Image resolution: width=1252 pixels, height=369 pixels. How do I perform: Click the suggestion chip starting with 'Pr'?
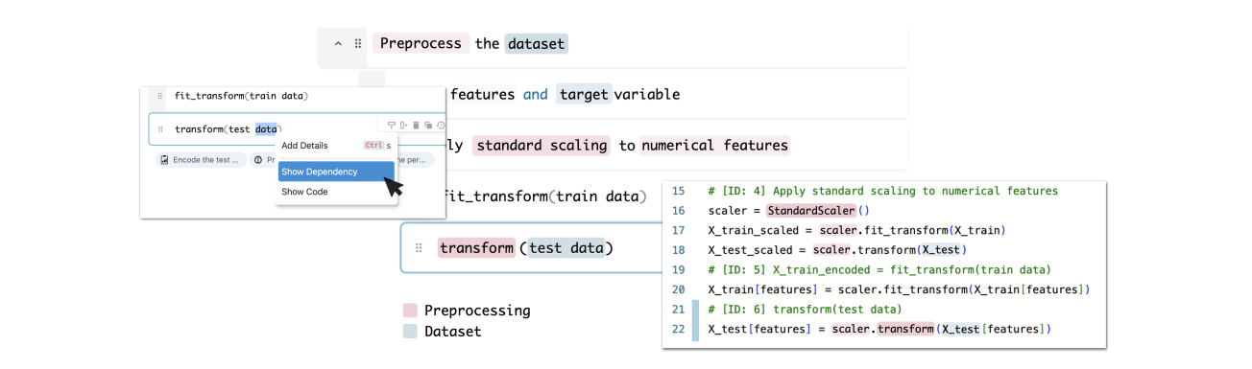point(263,160)
